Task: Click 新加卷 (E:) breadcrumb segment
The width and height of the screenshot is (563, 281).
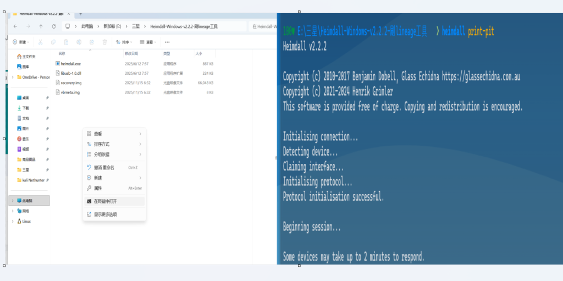Action: pyautogui.click(x=112, y=26)
